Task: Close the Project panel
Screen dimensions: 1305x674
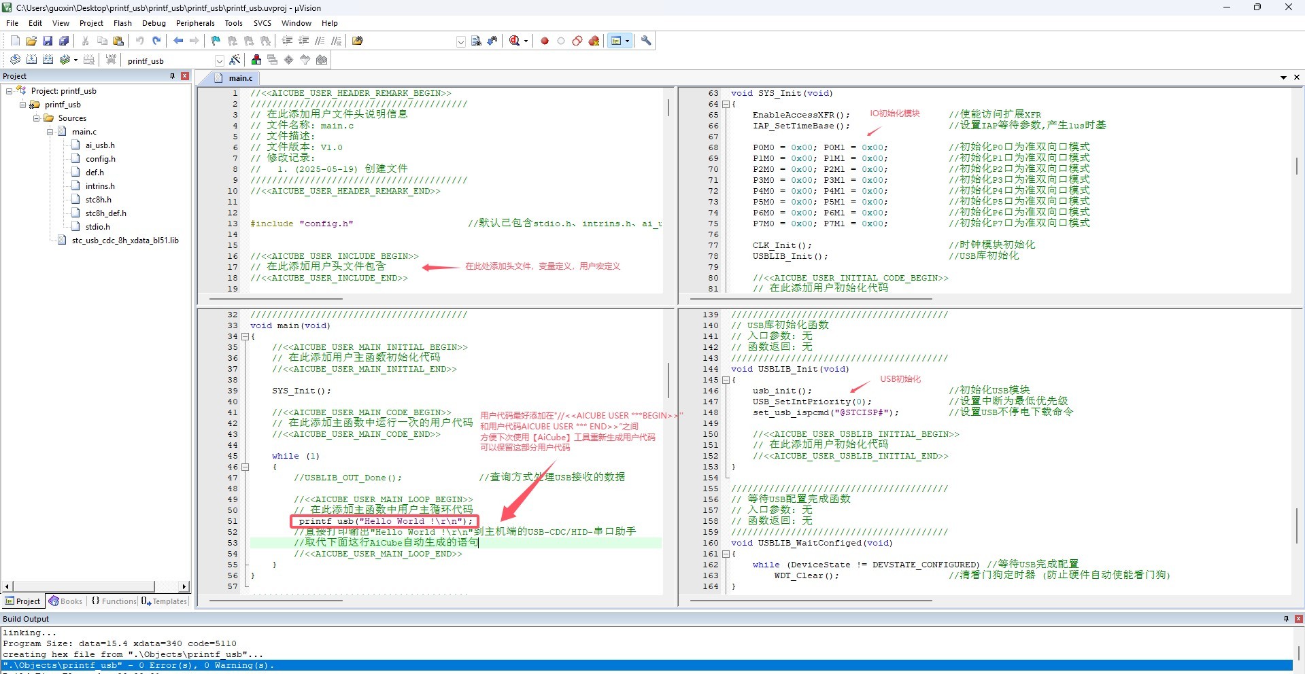Action: coord(185,76)
